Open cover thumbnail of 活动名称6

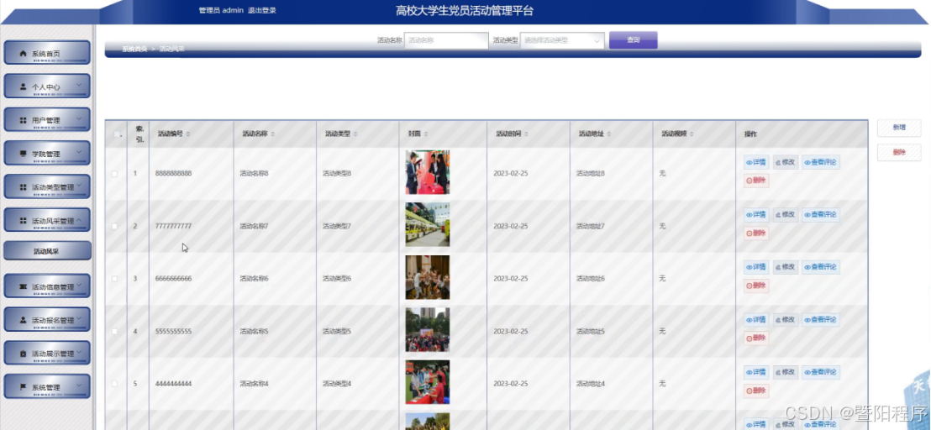(x=428, y=278)
